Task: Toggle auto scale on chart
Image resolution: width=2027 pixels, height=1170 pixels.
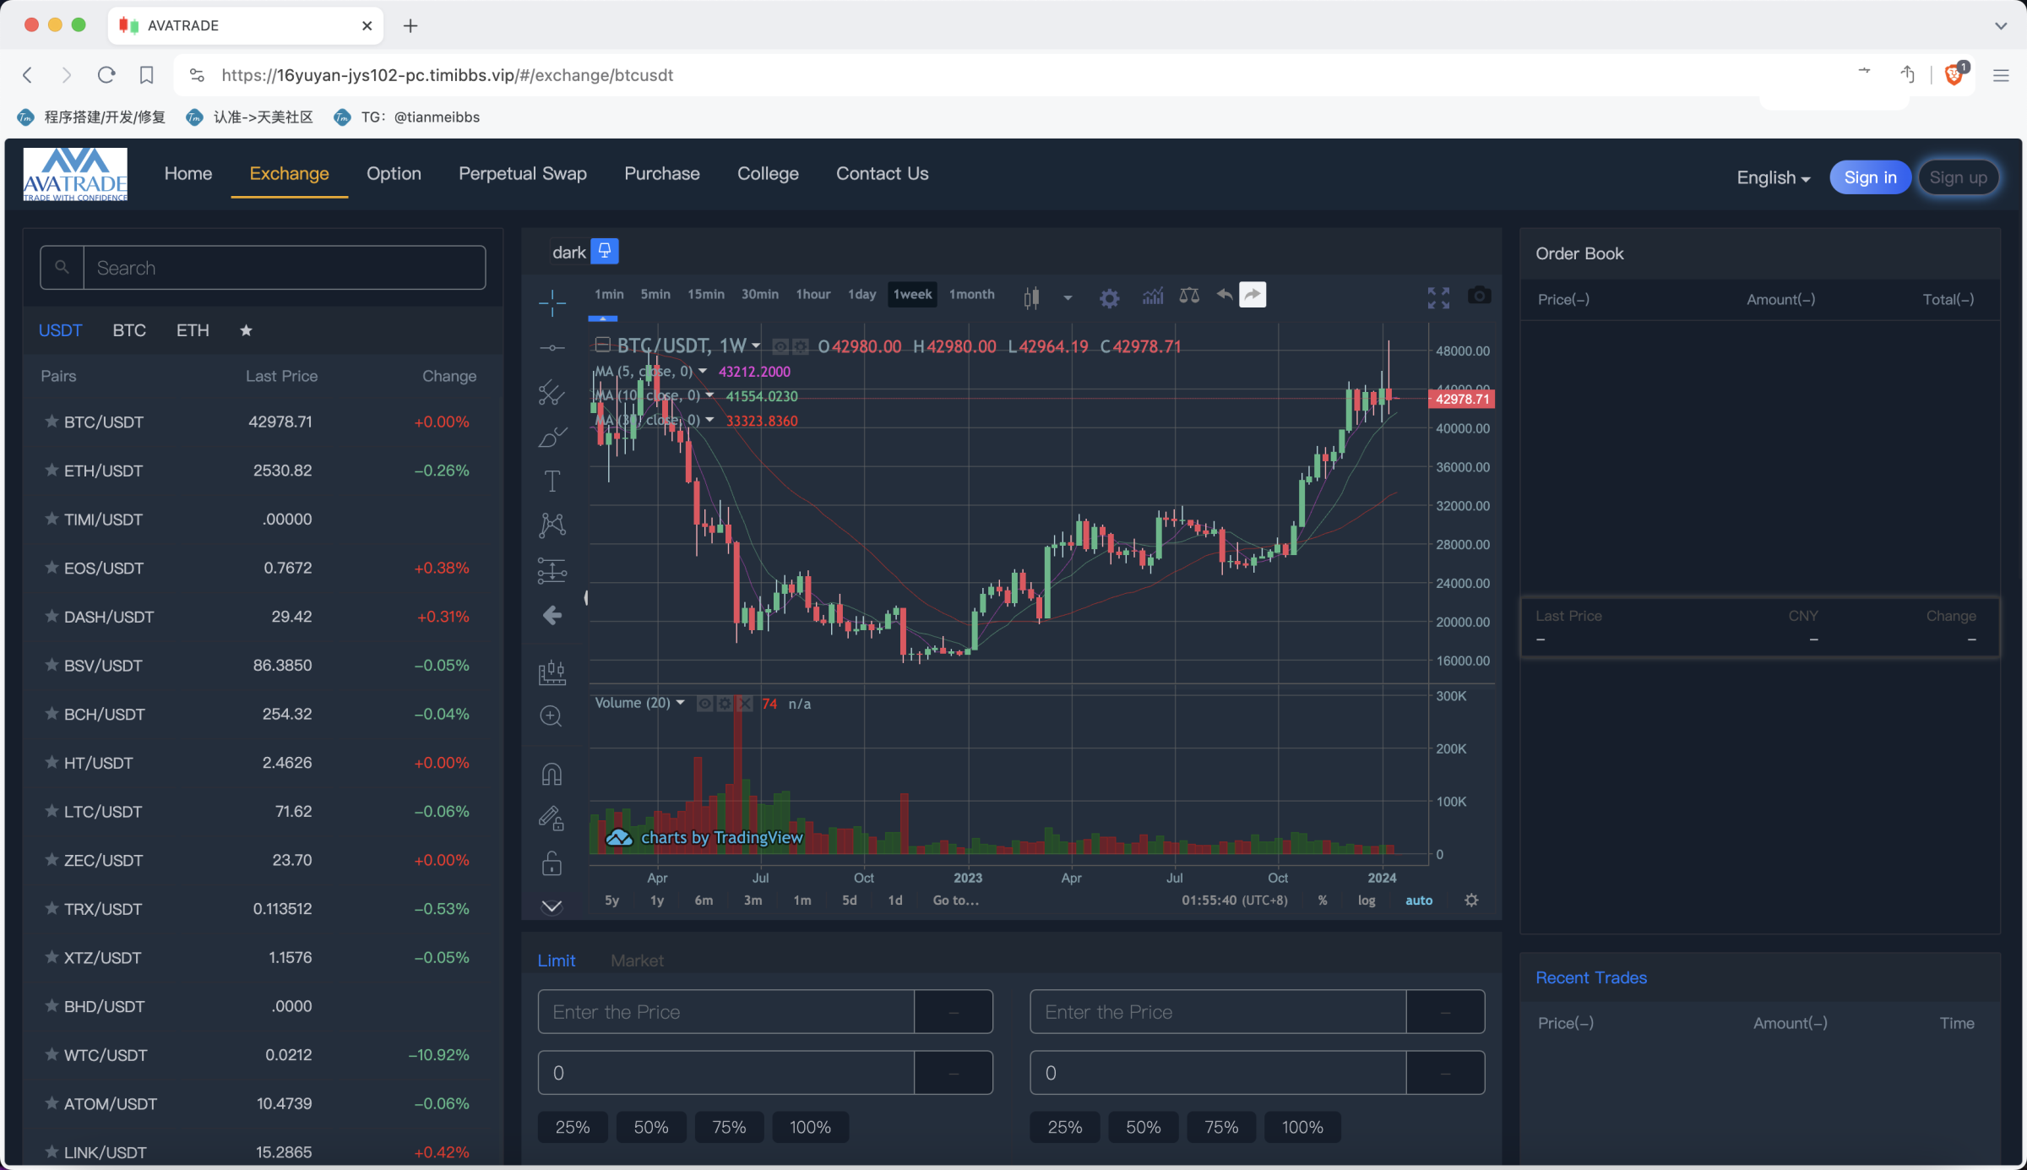Action: [x=1419, y=901]
